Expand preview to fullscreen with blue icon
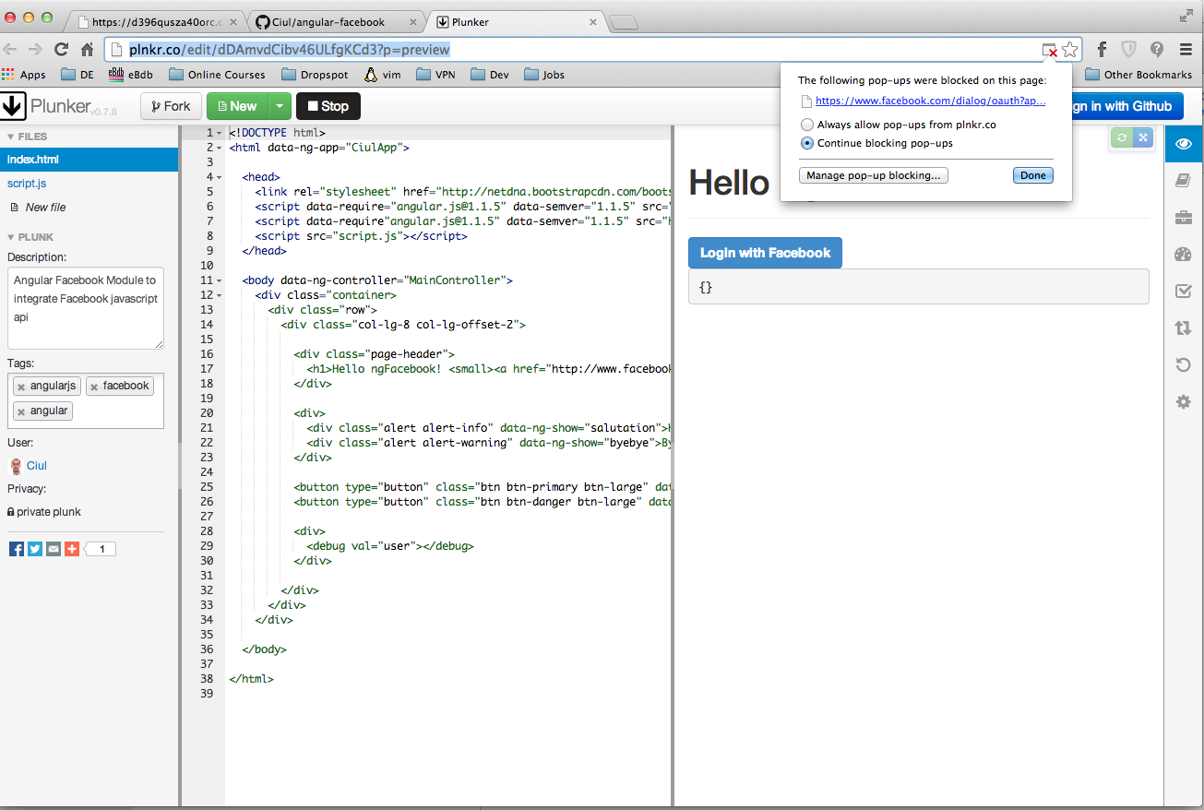This screenshot has height=810, width=1204. 1142,137
